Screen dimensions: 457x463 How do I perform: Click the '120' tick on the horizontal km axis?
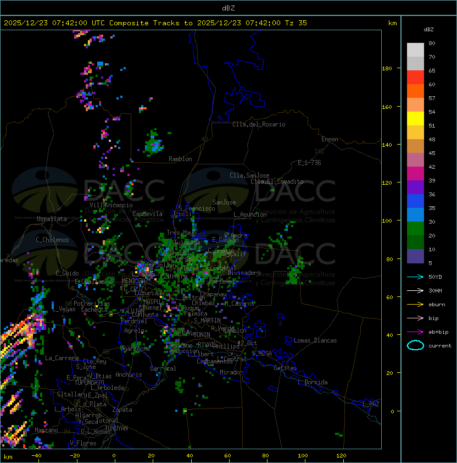[x=341, y=456]
